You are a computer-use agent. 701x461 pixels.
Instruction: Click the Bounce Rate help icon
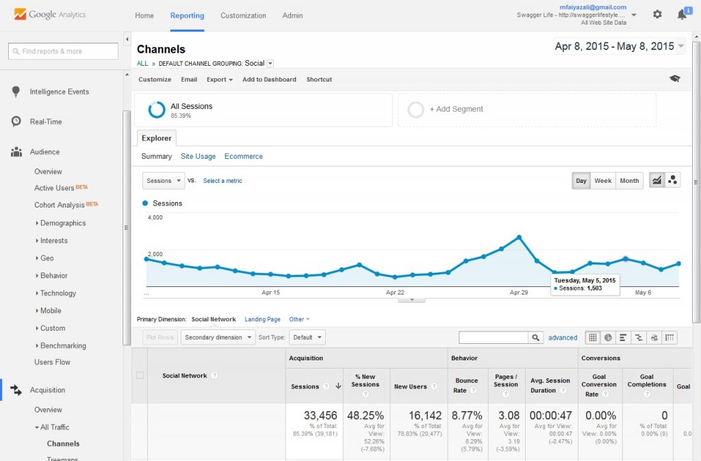point(474,390)
